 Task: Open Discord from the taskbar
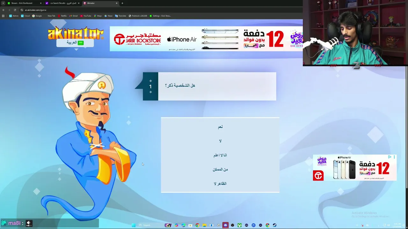point(225,225)
